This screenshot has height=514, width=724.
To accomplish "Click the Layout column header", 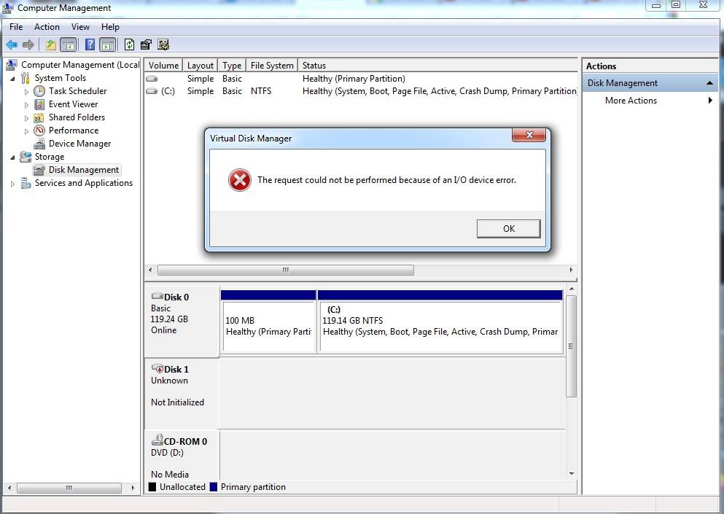I will click(x=201, y=66).
